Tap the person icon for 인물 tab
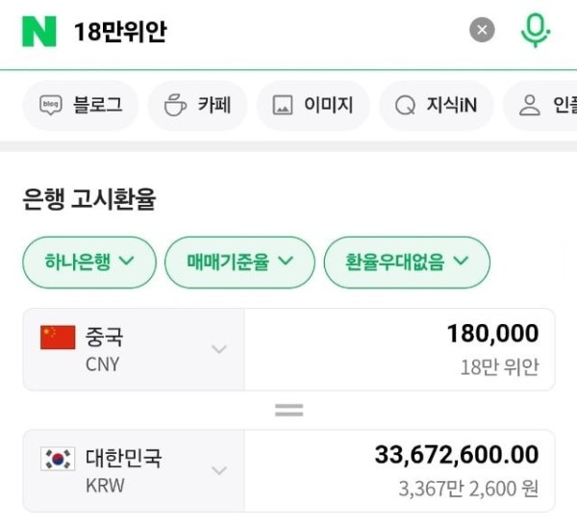Viewport: 577px width, 528px height. coord(530,105)
